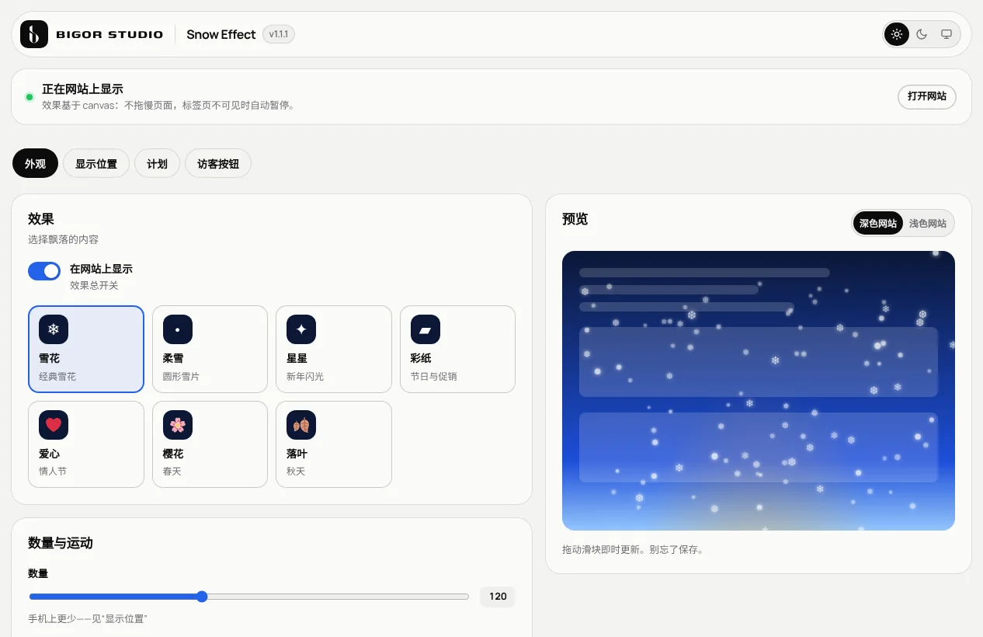This screenshot has width=983, height=637.
Task: Click the Bigor Studio logo icon
Action: point(34,34)
